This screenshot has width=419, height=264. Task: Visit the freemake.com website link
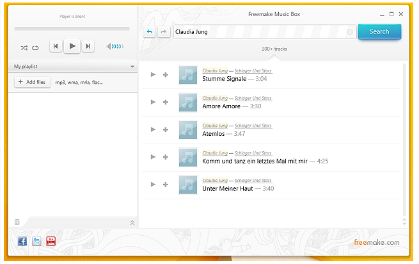(377, 242)
